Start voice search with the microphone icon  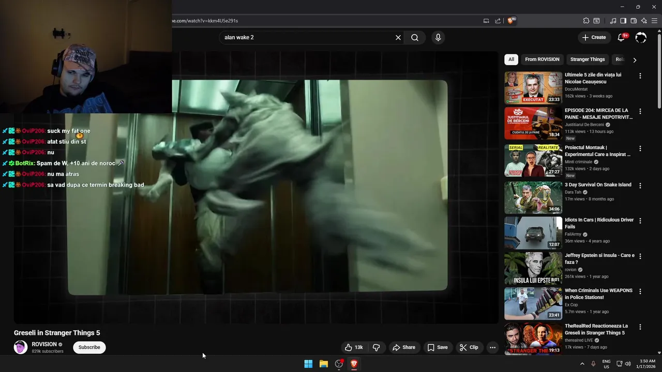pyautogui.click(x=438, y=37)
